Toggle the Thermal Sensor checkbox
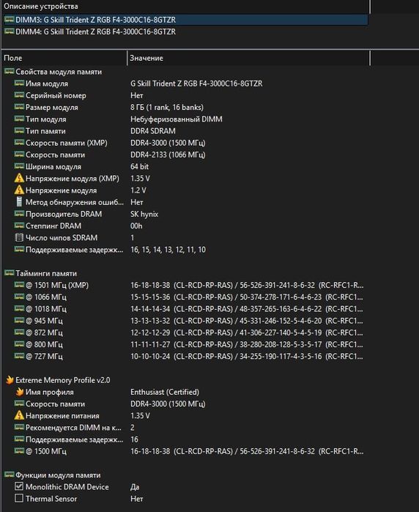419x512 pixels. pyautogui.click(x=19, y=498)
